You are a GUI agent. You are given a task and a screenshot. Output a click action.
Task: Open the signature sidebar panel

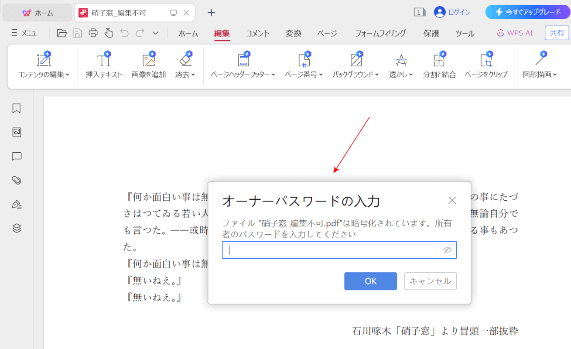[17, 204]
